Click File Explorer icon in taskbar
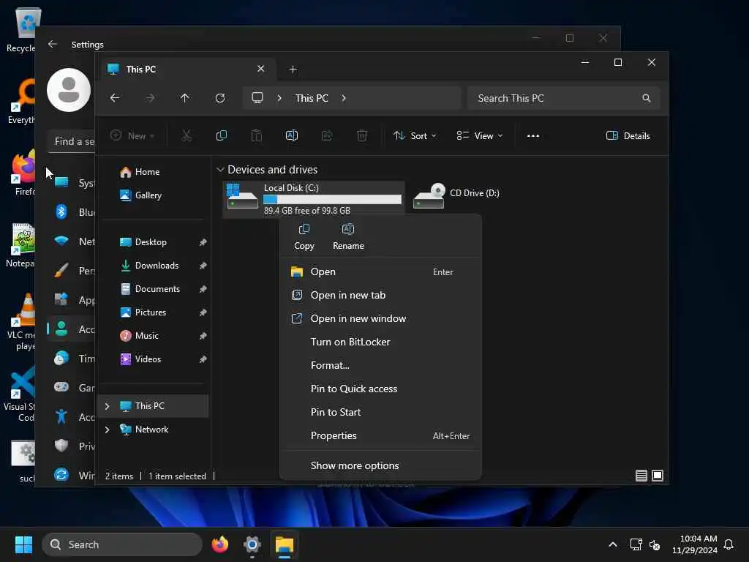Screen dimensions: 749x562 [285, 544]
